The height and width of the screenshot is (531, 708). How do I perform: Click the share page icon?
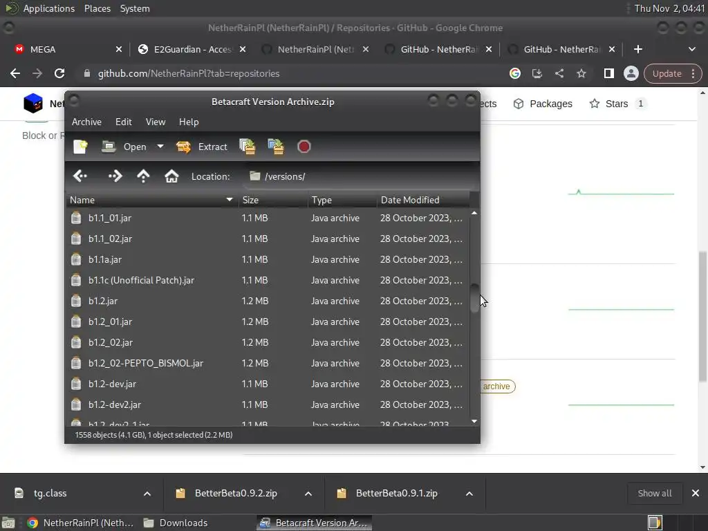(x=559, y=73)
